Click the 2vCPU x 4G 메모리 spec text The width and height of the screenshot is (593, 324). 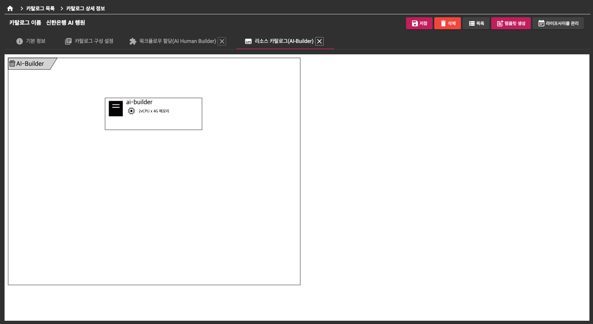click(154, 111)
